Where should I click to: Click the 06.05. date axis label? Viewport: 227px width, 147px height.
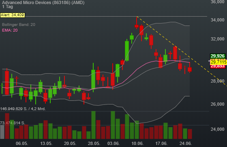coord(22,143)
